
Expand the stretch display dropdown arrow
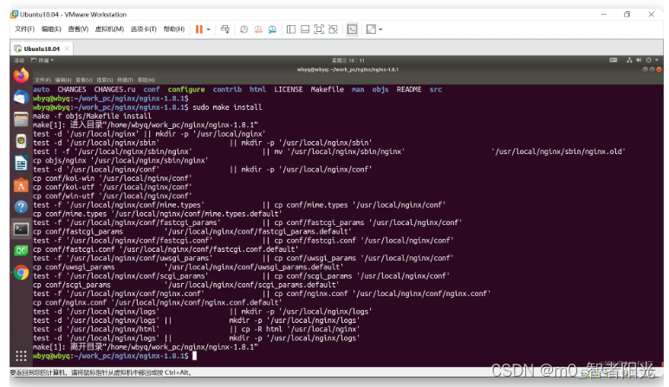380,29
